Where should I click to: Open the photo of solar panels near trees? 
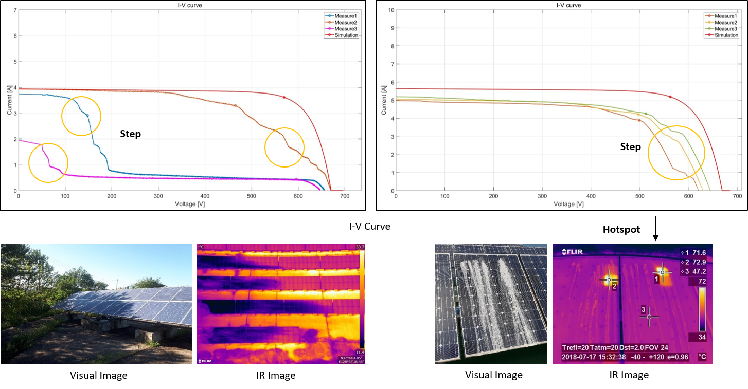tap(96, 304)
